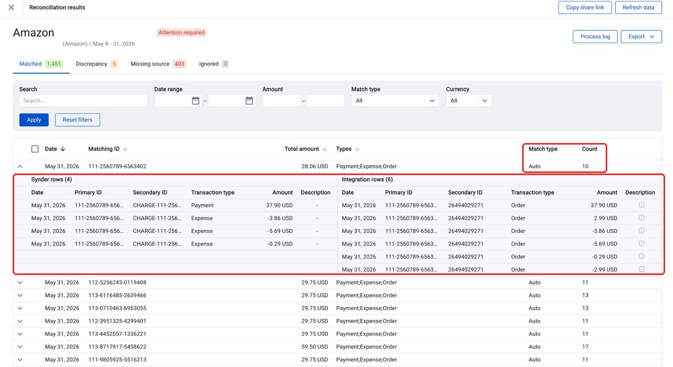Switch to the Missing source tab
Screen dimensions: 673x367
tap(158, 64)
